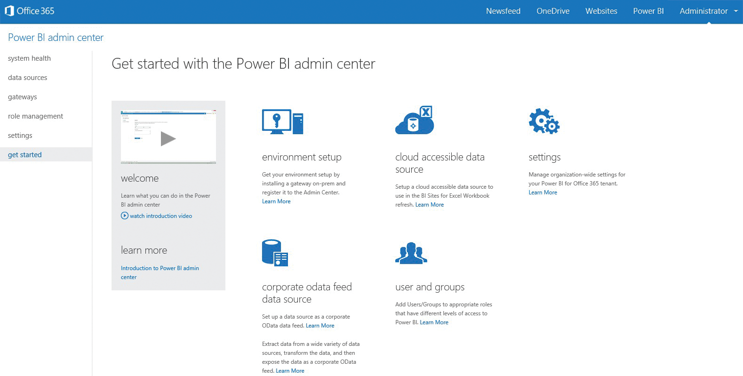Click watch introduction video link

pyautogui.click(x=161, y=216)
